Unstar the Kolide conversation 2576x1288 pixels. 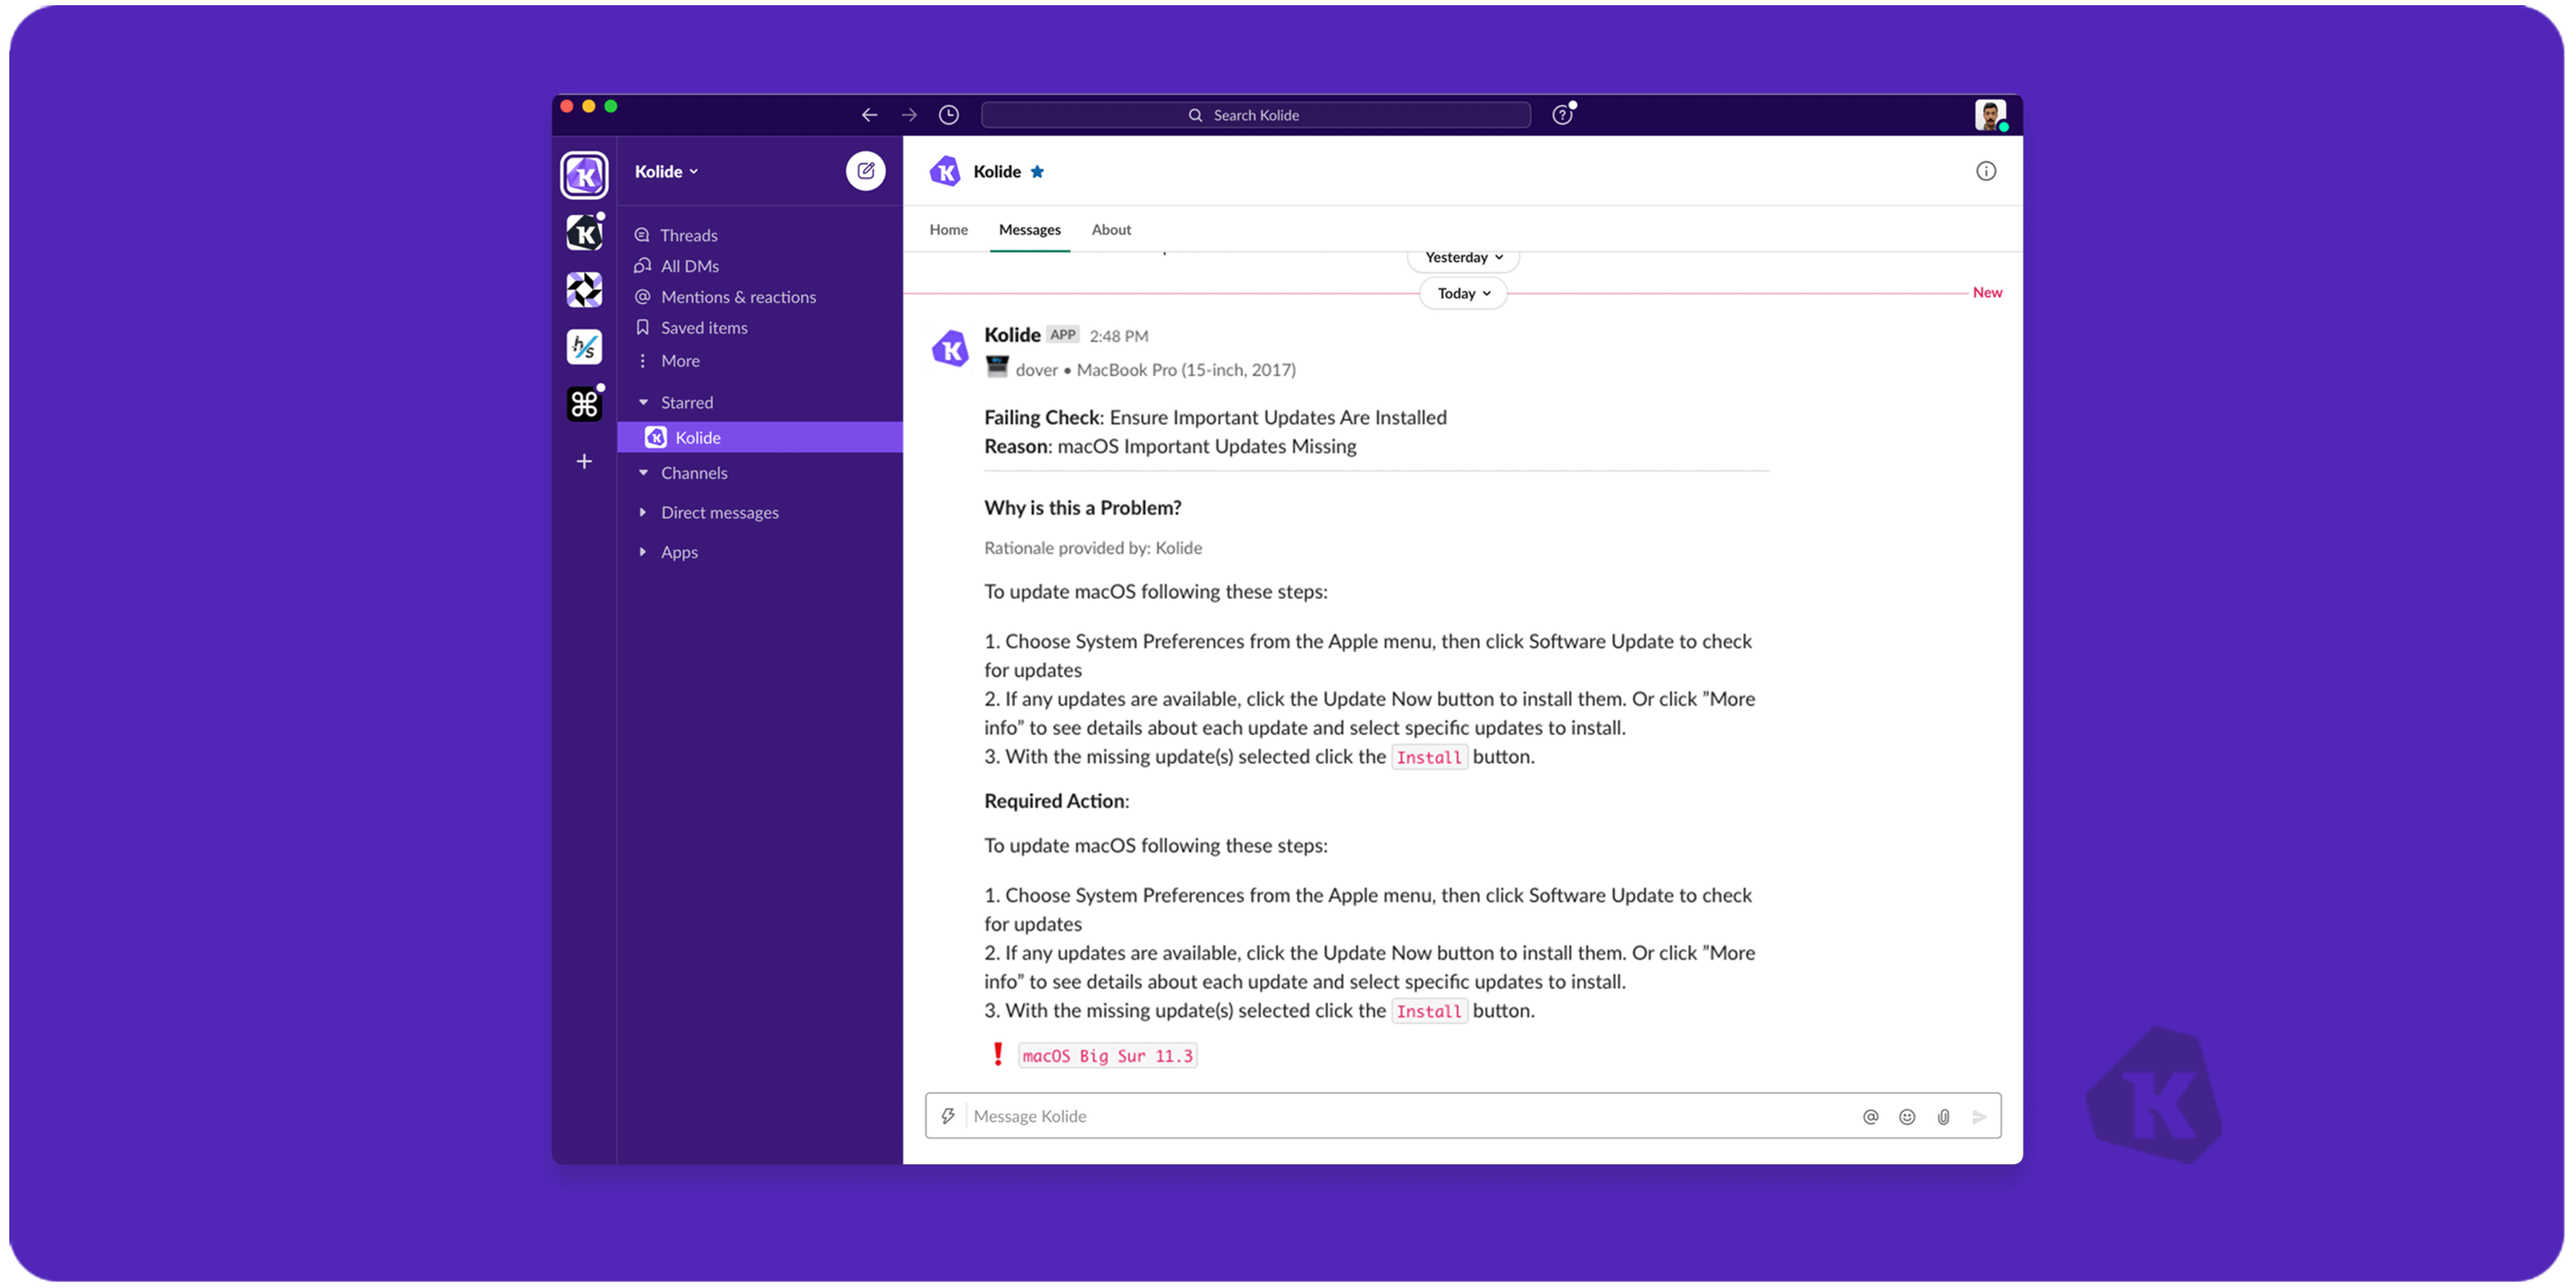pyautogui.click(x=1037, y=171)
